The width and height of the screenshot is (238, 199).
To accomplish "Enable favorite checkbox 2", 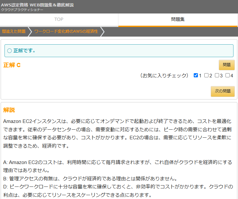I will [206, 75].
